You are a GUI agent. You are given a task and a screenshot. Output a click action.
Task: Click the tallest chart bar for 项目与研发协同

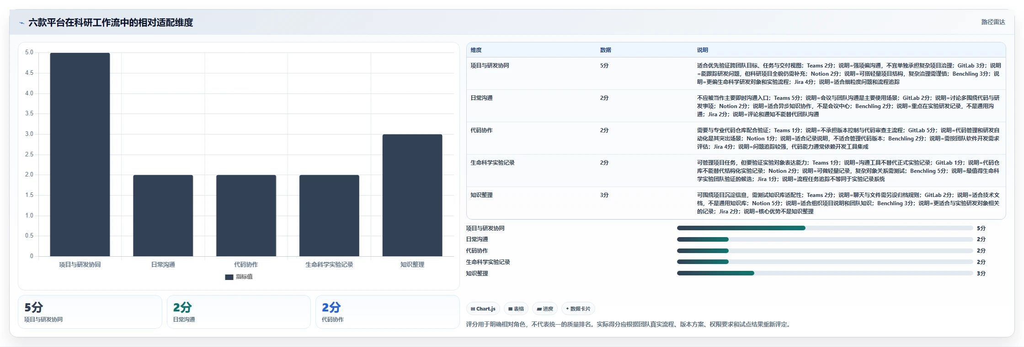point(80,155)
